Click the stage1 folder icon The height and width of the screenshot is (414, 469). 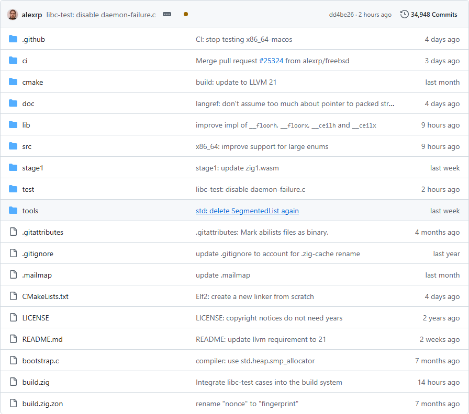(x=13, y=168)
